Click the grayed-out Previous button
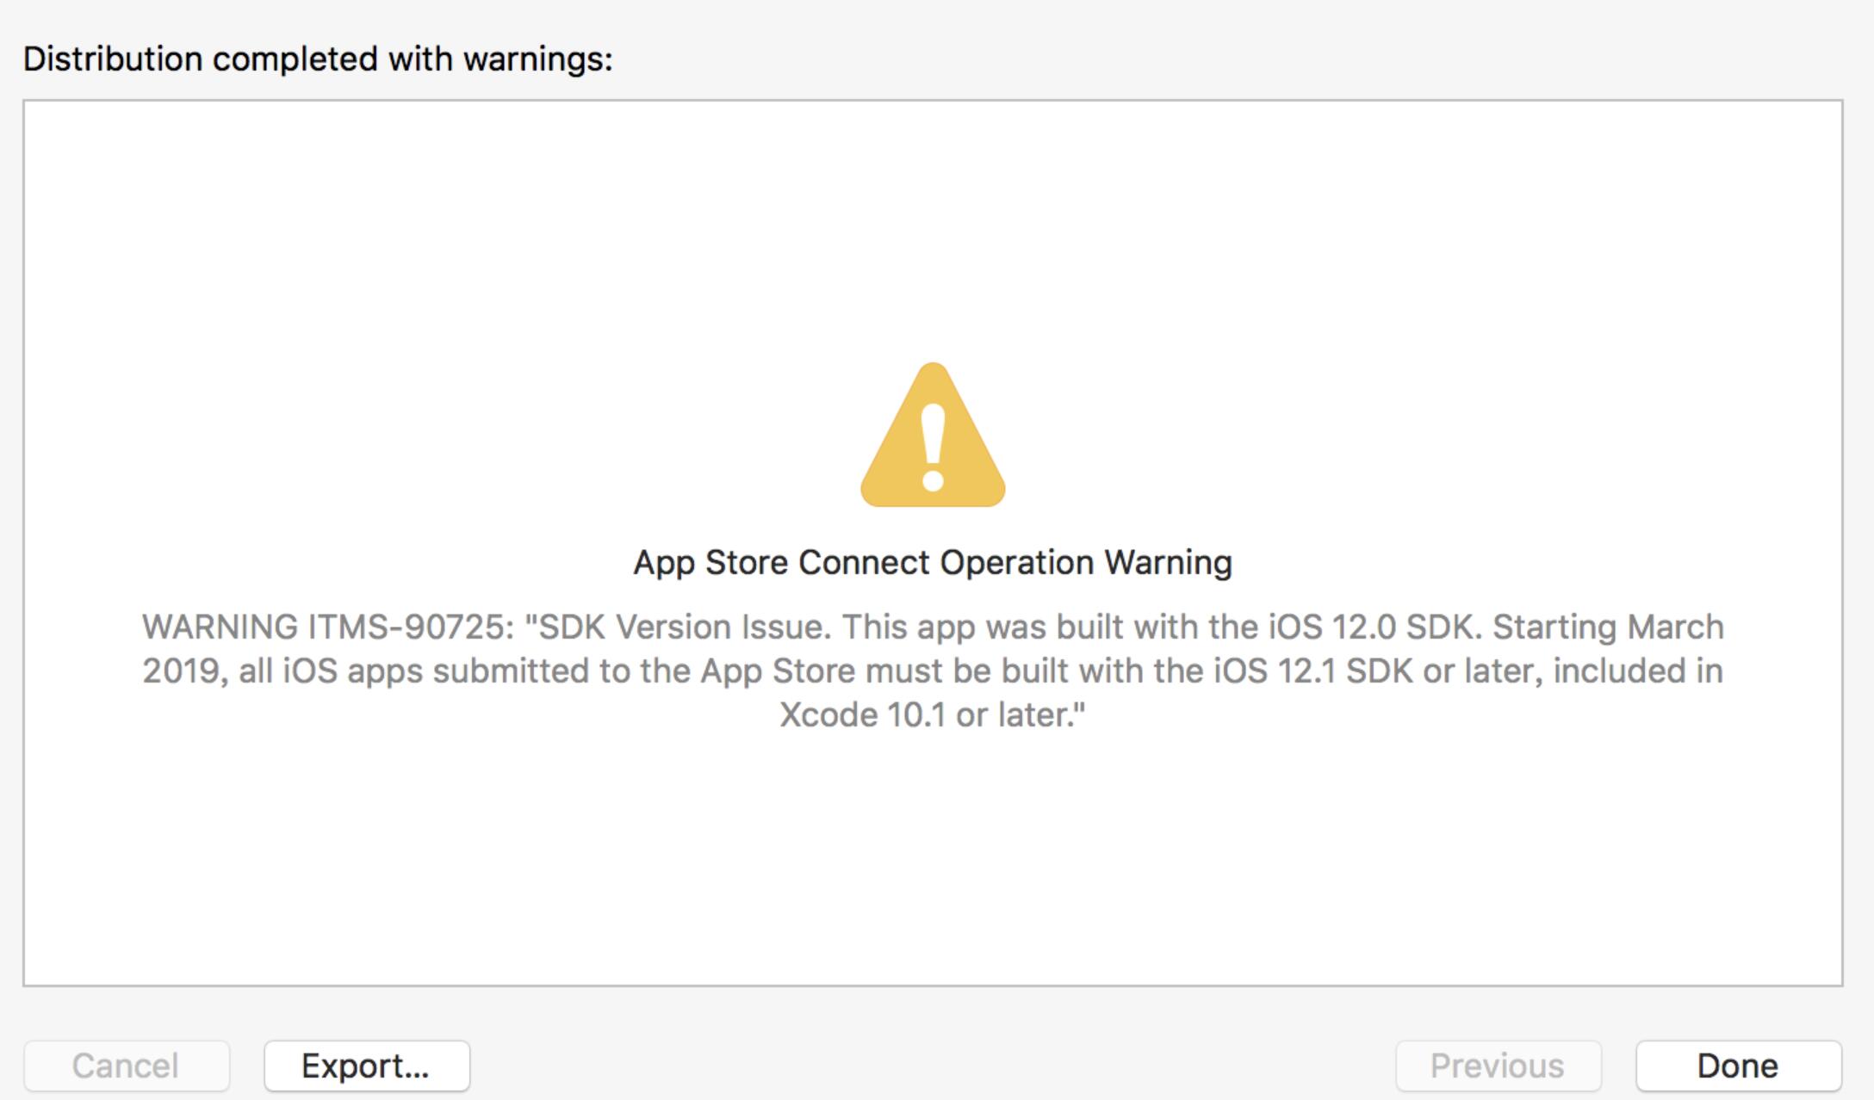This screenshot has width=1874, height=1100. tap(1499, 1066)
